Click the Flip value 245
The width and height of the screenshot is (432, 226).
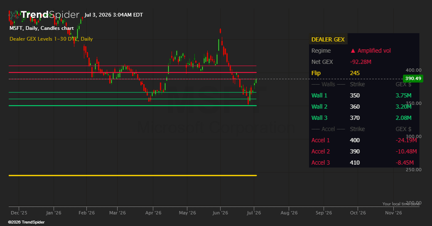(355, 73)
